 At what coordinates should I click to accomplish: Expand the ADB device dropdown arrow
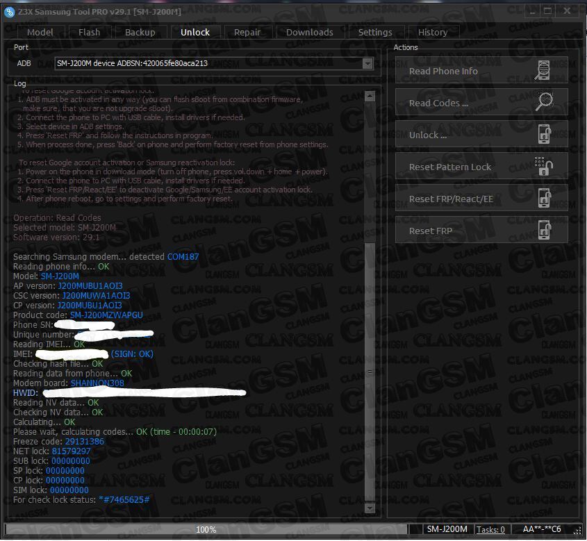pyautogui.click(x=367, y=64)
